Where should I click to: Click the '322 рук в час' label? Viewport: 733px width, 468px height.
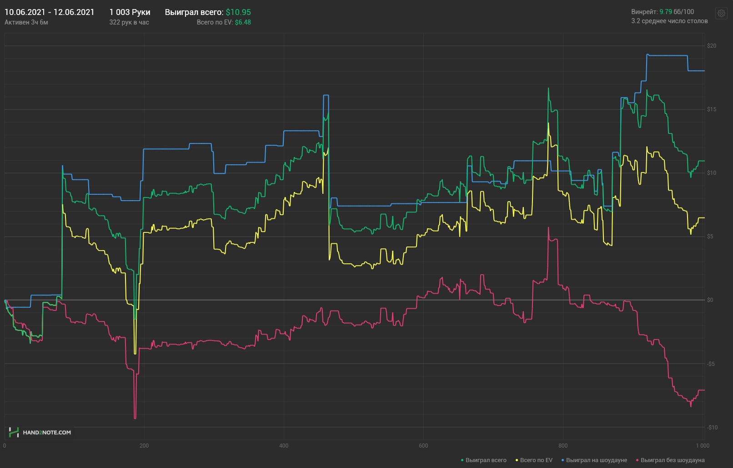(x=129, y=22)
